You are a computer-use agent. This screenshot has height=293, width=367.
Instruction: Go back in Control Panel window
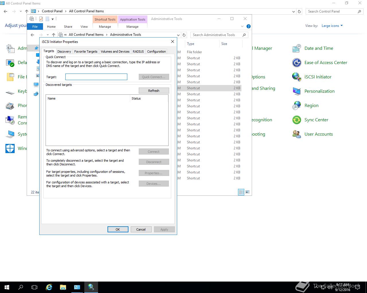click(x=5, y=11)
